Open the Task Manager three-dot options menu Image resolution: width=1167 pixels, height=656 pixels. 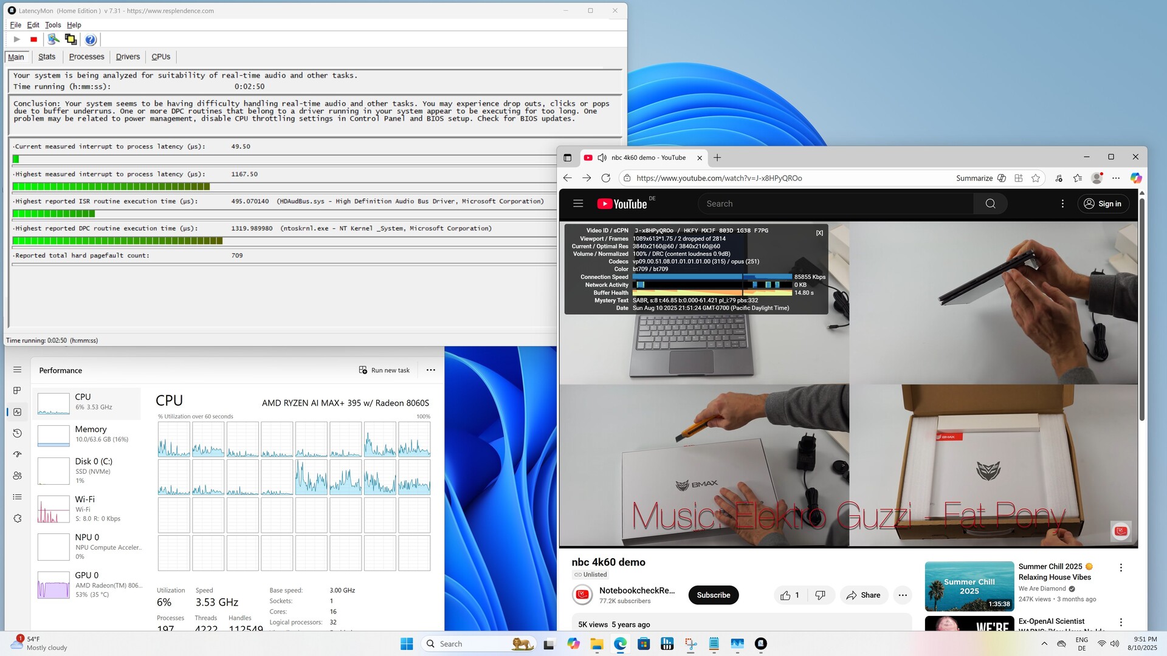pyautogui.click(x=431, y=370)
